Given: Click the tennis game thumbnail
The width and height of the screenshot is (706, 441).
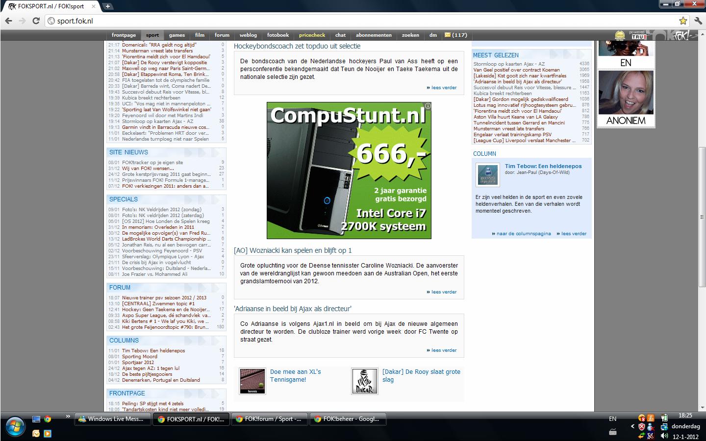Looking at the screenshot, I should click(x=252, y=381).
